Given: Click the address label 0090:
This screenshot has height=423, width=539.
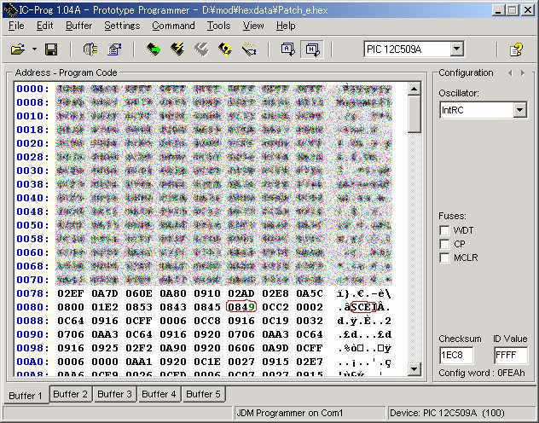Looking at the screenshot, I should click(x=32, y=334).
